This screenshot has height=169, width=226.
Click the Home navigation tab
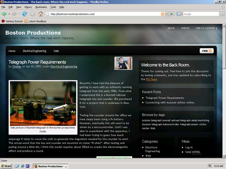12,51
